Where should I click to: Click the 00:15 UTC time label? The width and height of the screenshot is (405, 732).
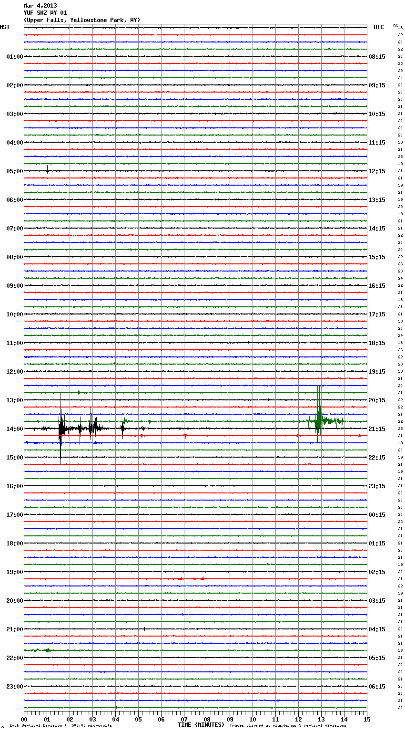coord(377,515)
